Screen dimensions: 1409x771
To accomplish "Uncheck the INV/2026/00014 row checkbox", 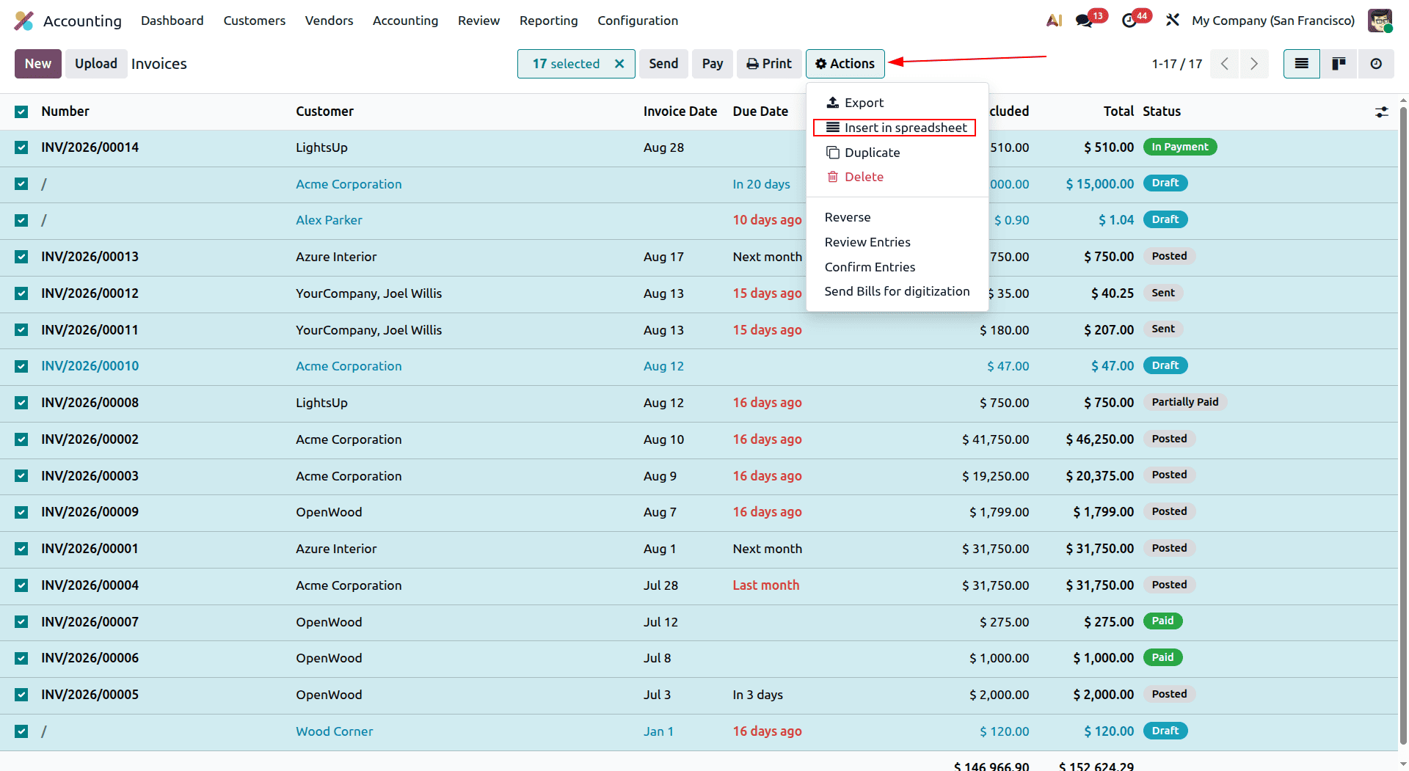I will 21,147.
